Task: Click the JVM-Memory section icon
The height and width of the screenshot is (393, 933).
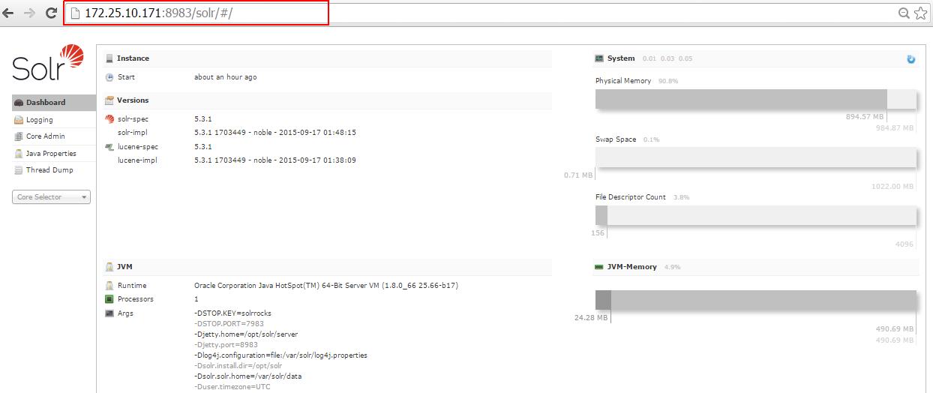Action: click(x=599, y=267)
